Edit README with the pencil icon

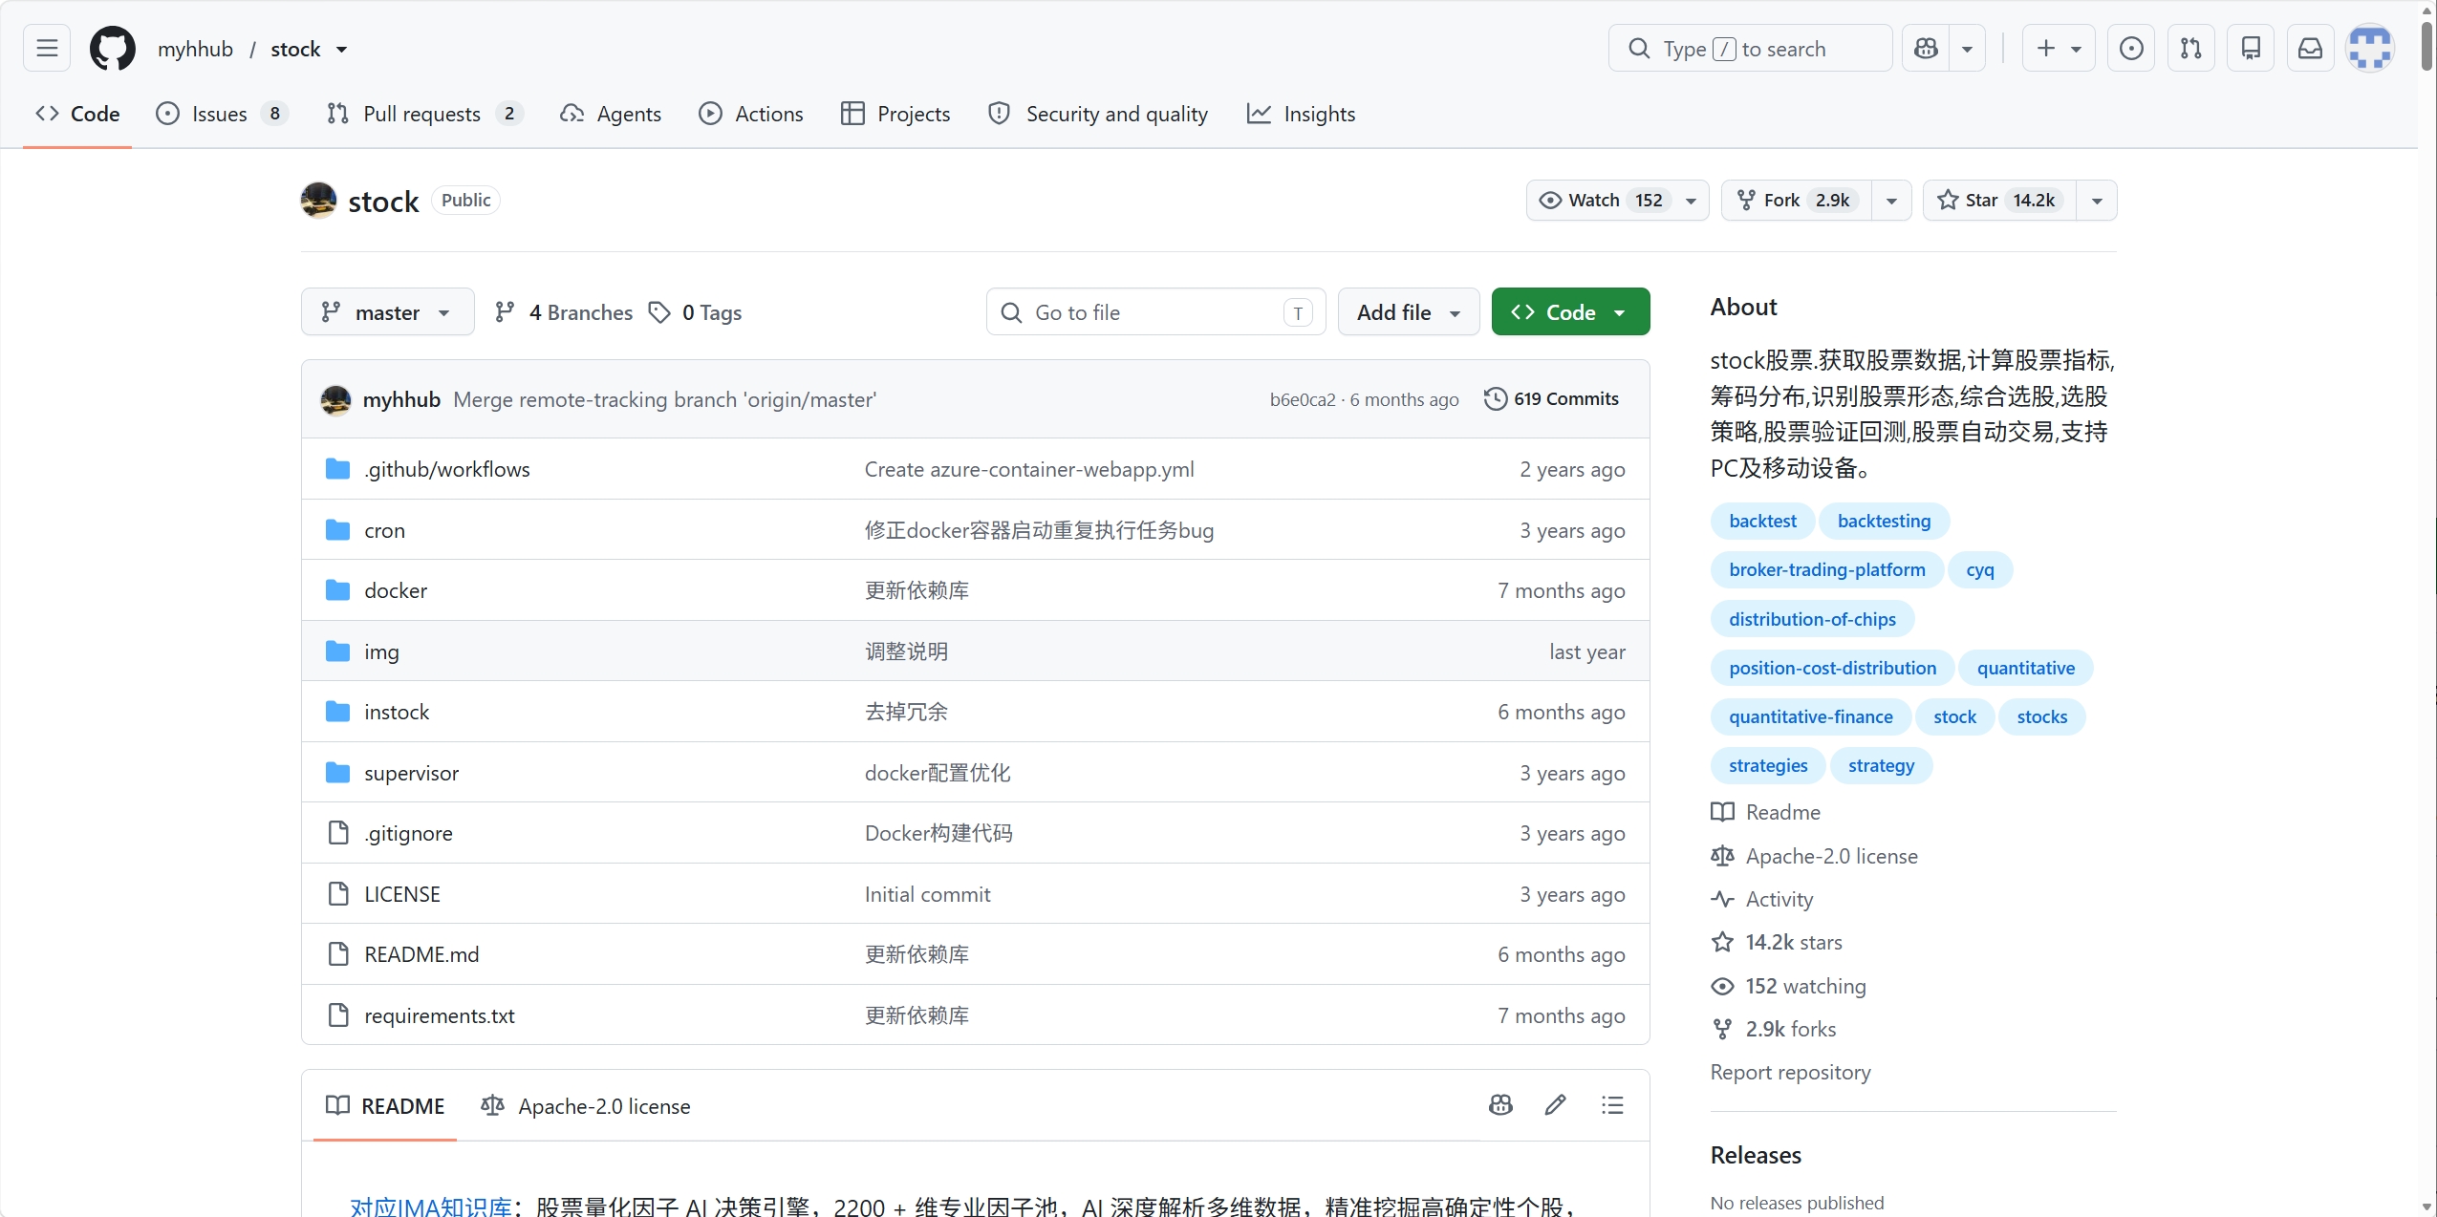pos(1555,1105)
